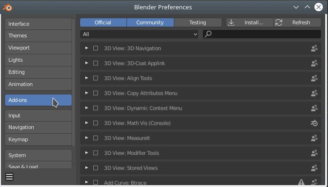Click the refresh arrows icon
This screenshot has width=328, height=187.
279,22
